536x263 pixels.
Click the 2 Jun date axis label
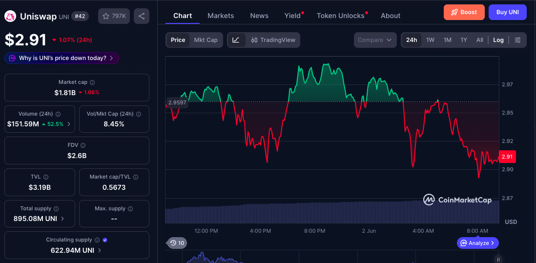[x=369, y=231]
